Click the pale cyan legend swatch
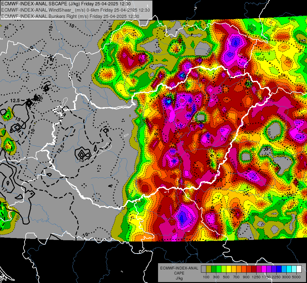The image size is (307, 283). (294, 269)
